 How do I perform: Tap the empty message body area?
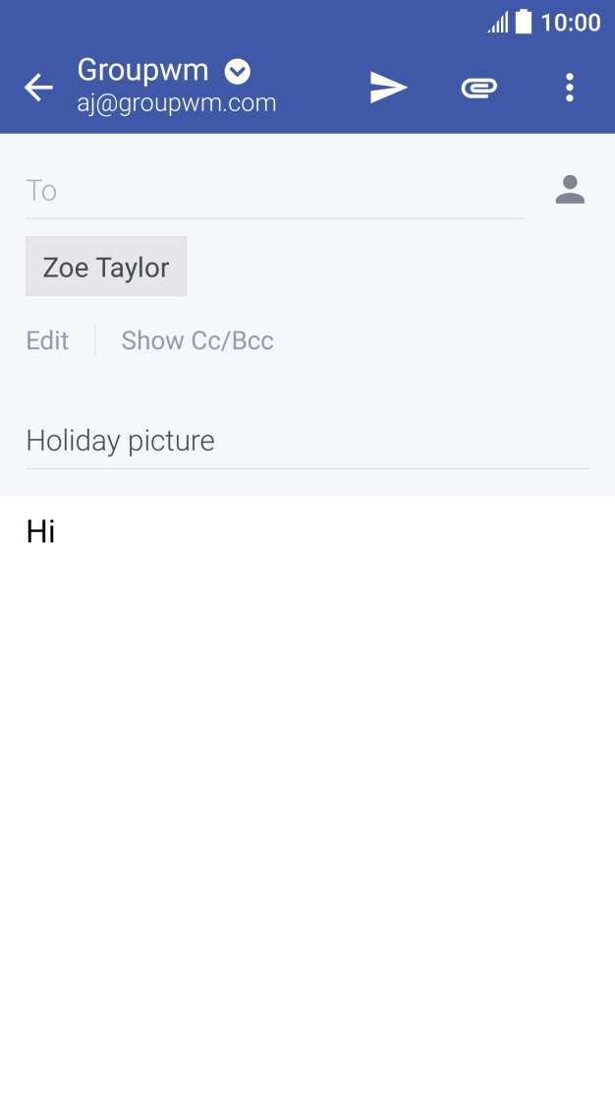[307, 787]
